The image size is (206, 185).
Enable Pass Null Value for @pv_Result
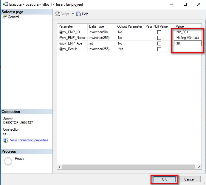click(x=159, y=49)
